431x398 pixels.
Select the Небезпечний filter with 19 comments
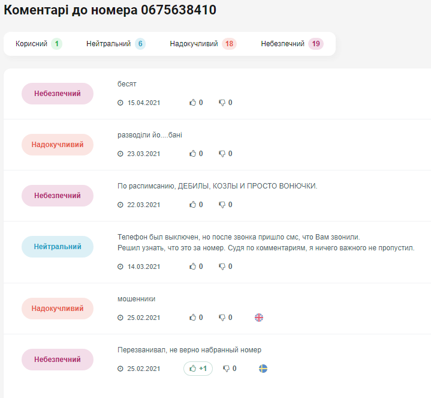coord(291,44)
